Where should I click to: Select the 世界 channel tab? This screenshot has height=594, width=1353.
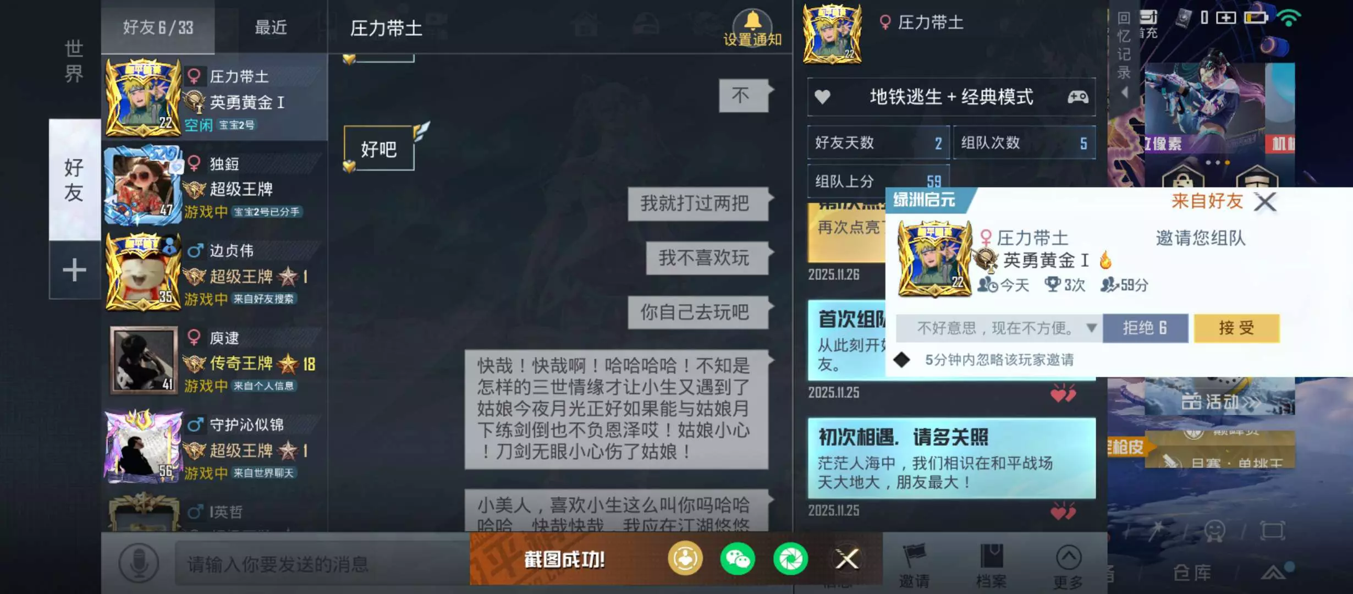(x=74, y=61)
